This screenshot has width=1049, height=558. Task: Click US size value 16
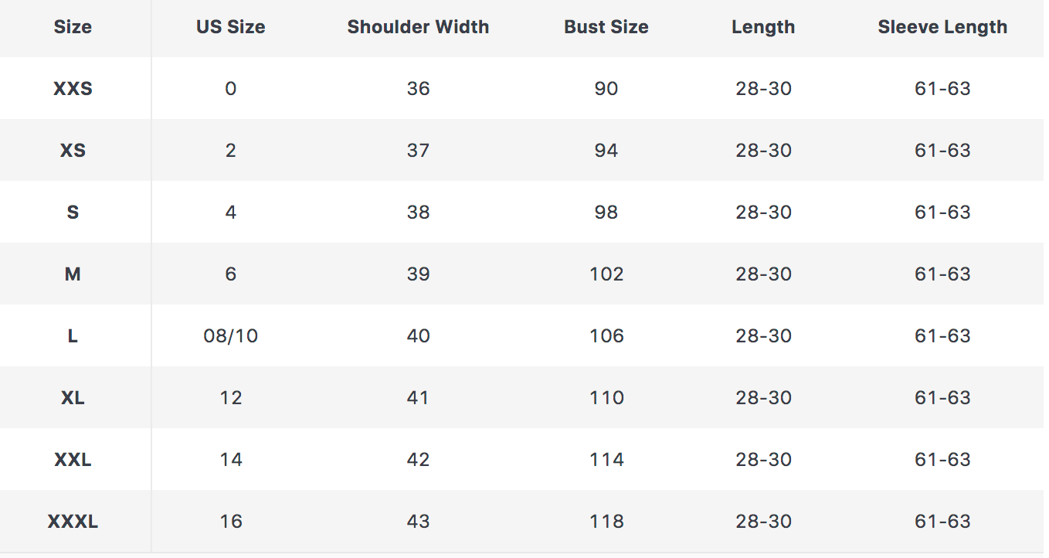pyautogui.click(x=230, y=522)
